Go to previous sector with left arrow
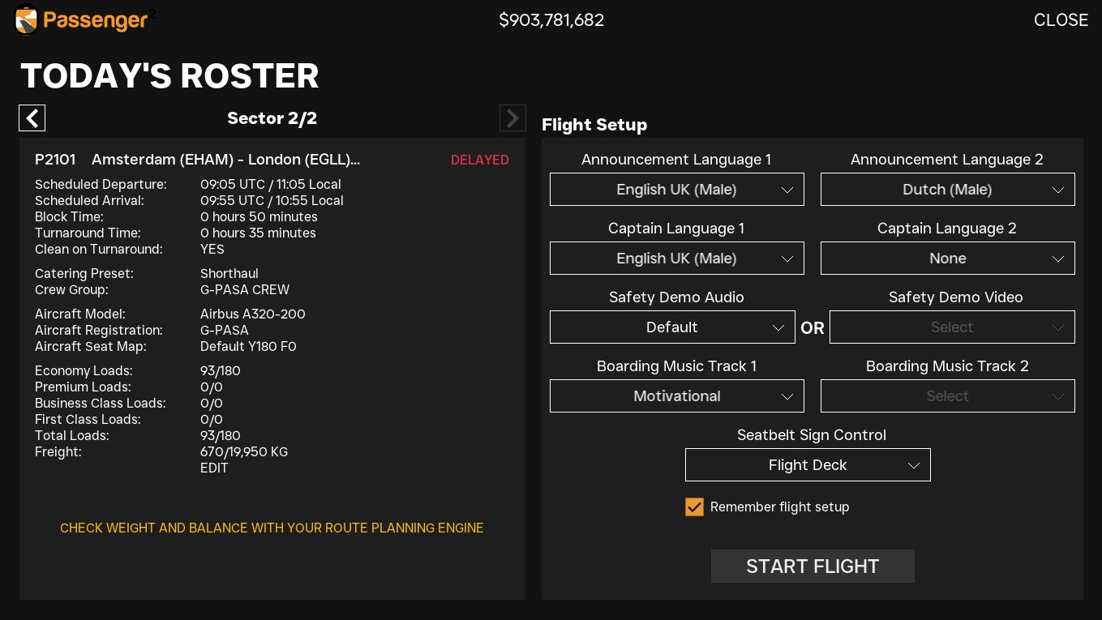 click(32, 118)
